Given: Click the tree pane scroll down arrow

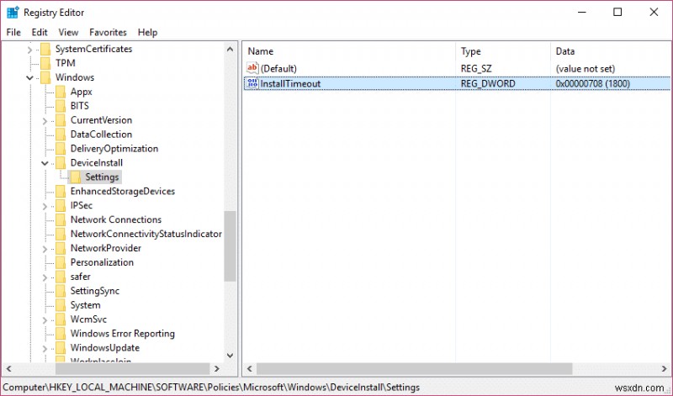Looking at the screenshot, I should (230, 356).
